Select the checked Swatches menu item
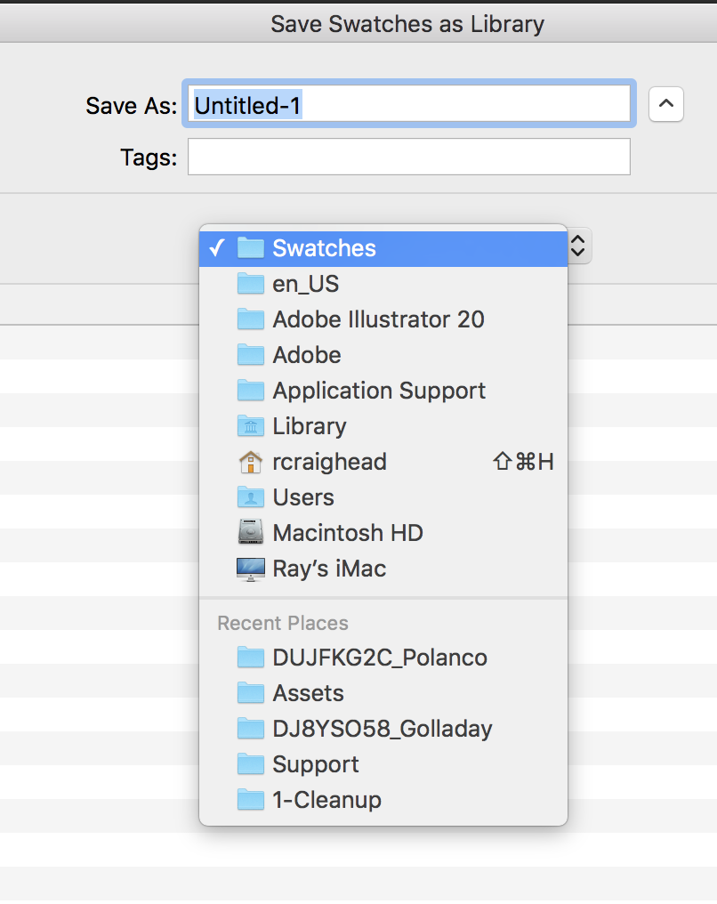Viewport: 717px width, 904px height. click(x=383, y=248)
